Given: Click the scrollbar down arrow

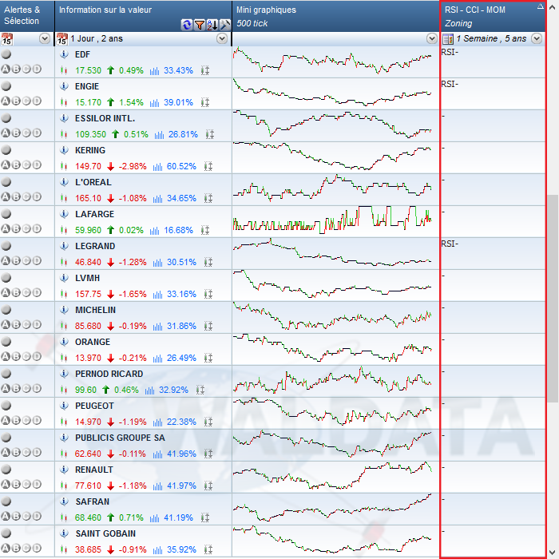Looking at the screenshot, I should coord(553,553).
